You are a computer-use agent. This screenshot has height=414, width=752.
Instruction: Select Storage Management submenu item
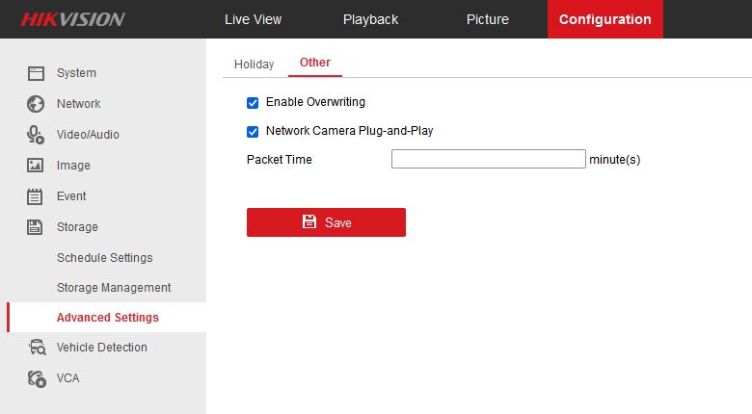click(x=114, y=288)
